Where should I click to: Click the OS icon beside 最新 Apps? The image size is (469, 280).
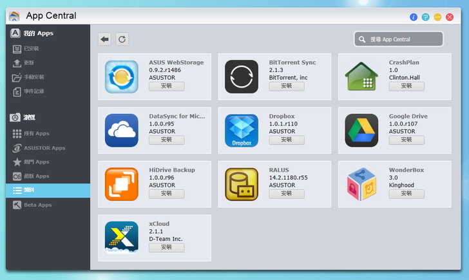pos(17,176)
